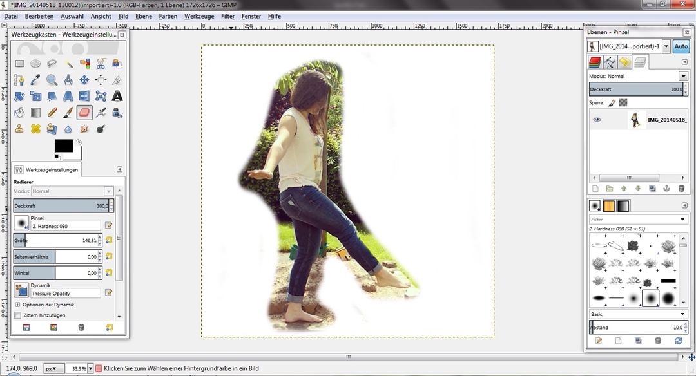
Task: Select the Rectangle Select tool
Action: click(19, 64)
